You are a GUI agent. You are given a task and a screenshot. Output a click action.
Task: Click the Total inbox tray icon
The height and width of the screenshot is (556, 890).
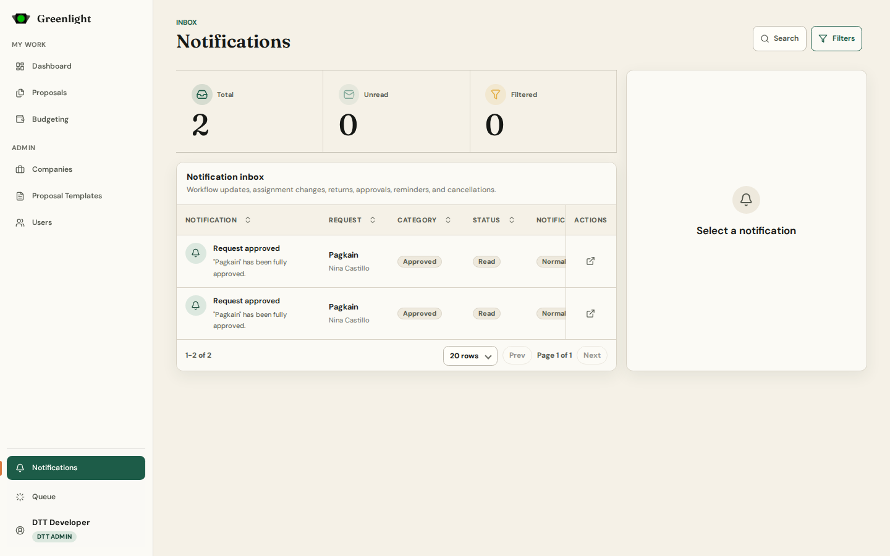(202, 95)
